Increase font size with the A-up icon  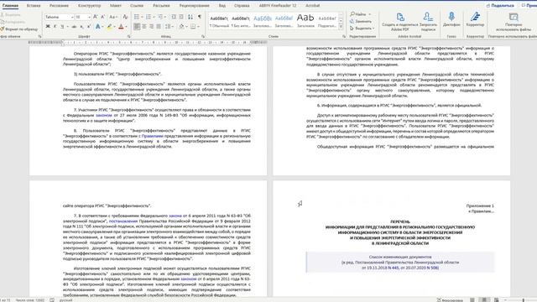pos(96,17)
